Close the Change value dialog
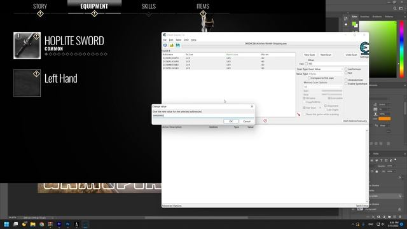 pyautogui.click(x=252, y=106)
